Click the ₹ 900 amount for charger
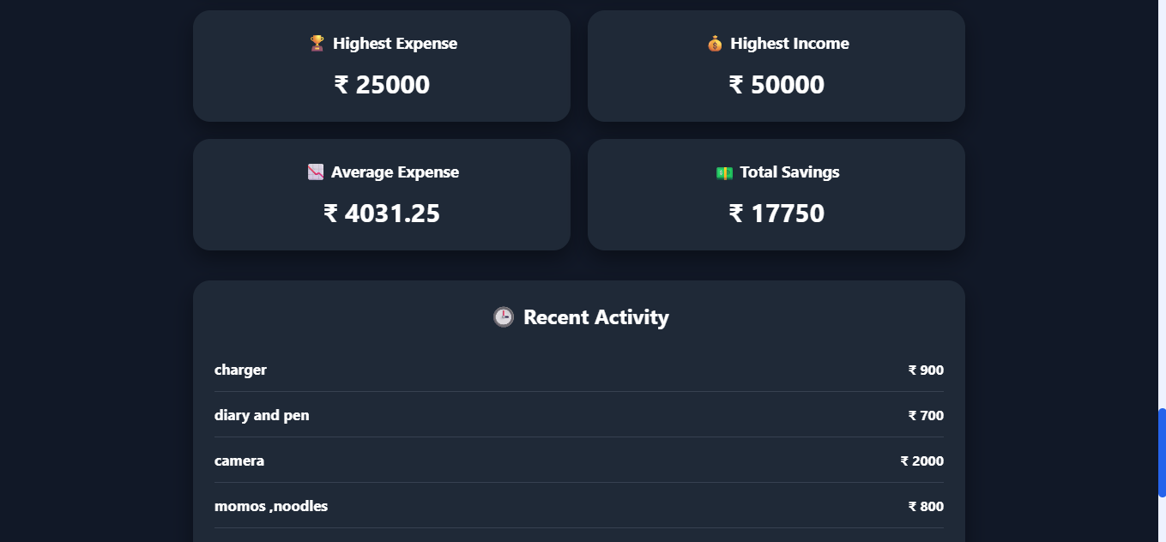The image size is (1166, 542). point(926,370)
